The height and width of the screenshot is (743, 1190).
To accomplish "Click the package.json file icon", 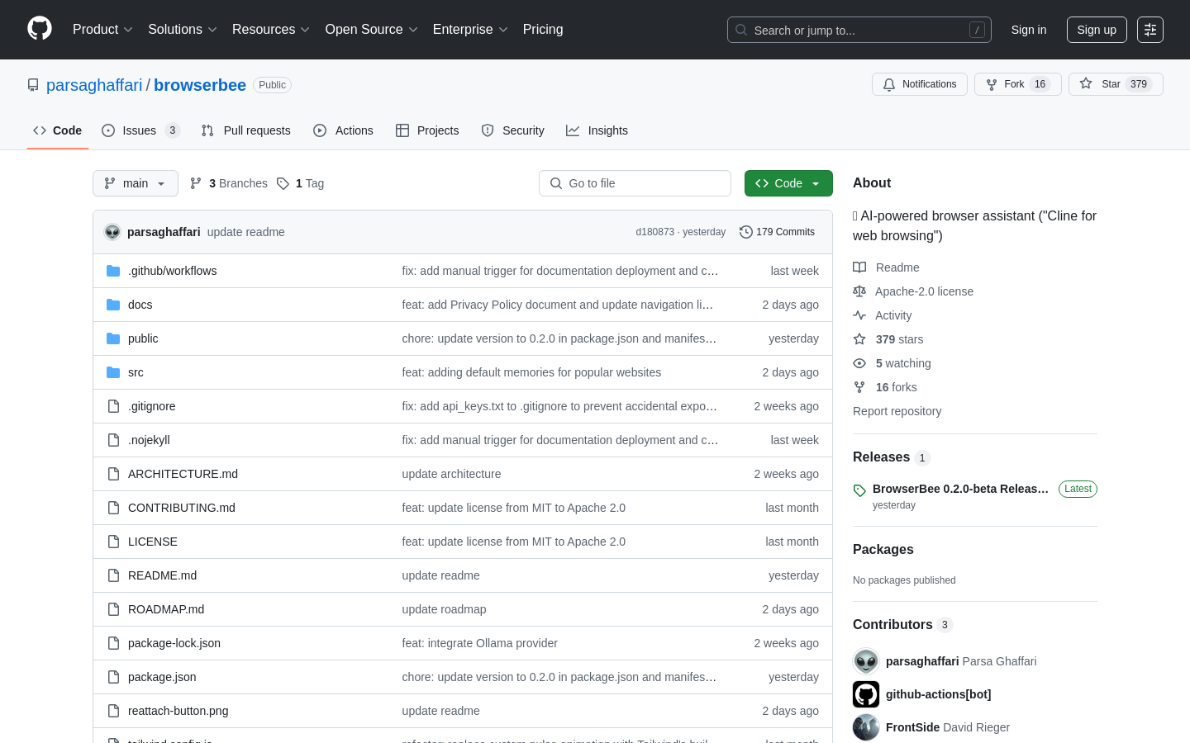I will [x=113, y=677].
